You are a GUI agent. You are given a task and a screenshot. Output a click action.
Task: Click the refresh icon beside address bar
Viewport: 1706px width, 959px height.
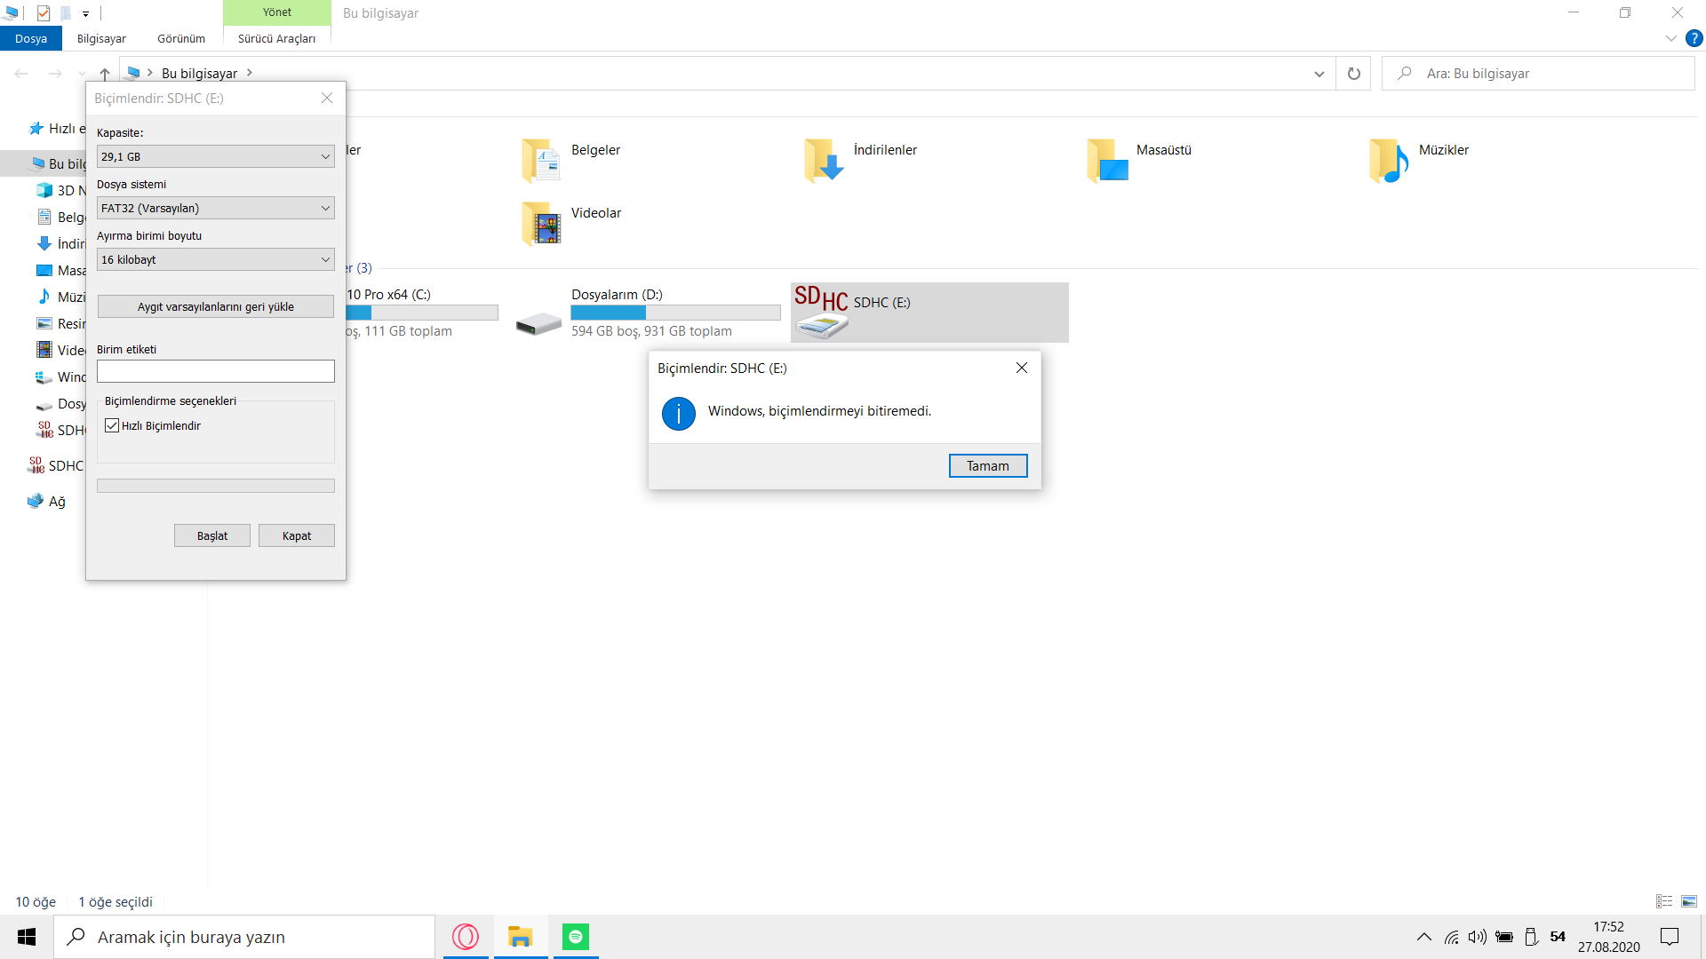click(x=1353, y=74)
